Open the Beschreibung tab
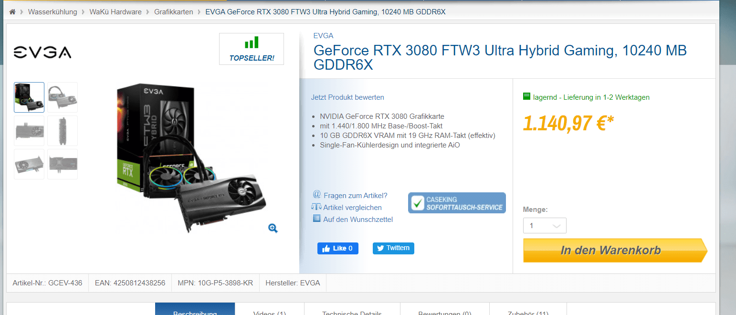Image resolution: width=736 pixels, height=315 pixels. pos(195,309)
